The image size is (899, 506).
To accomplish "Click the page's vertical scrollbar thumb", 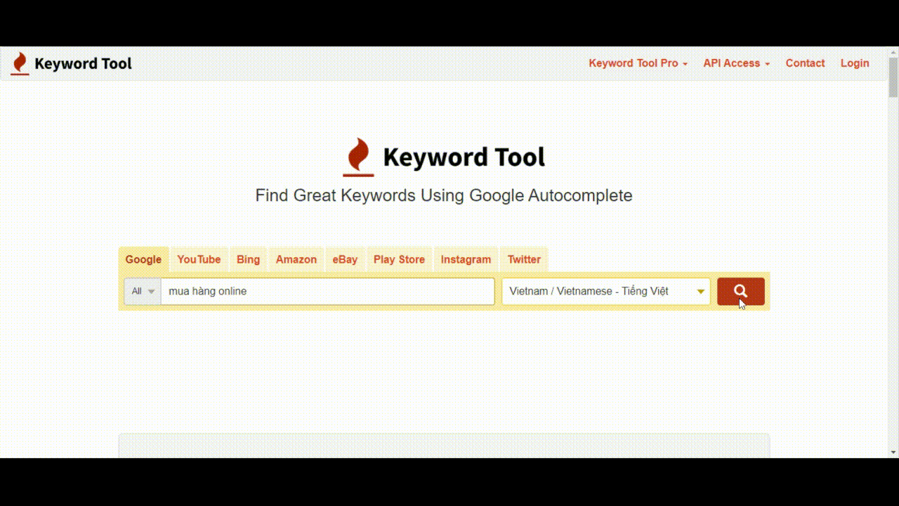I will (893, 79).
